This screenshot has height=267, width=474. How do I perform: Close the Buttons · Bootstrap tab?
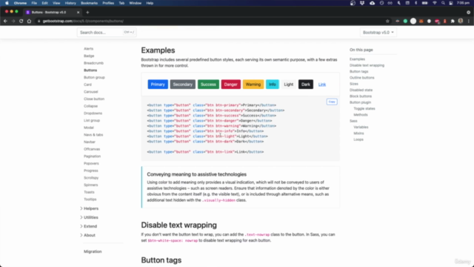click(78, 13)
